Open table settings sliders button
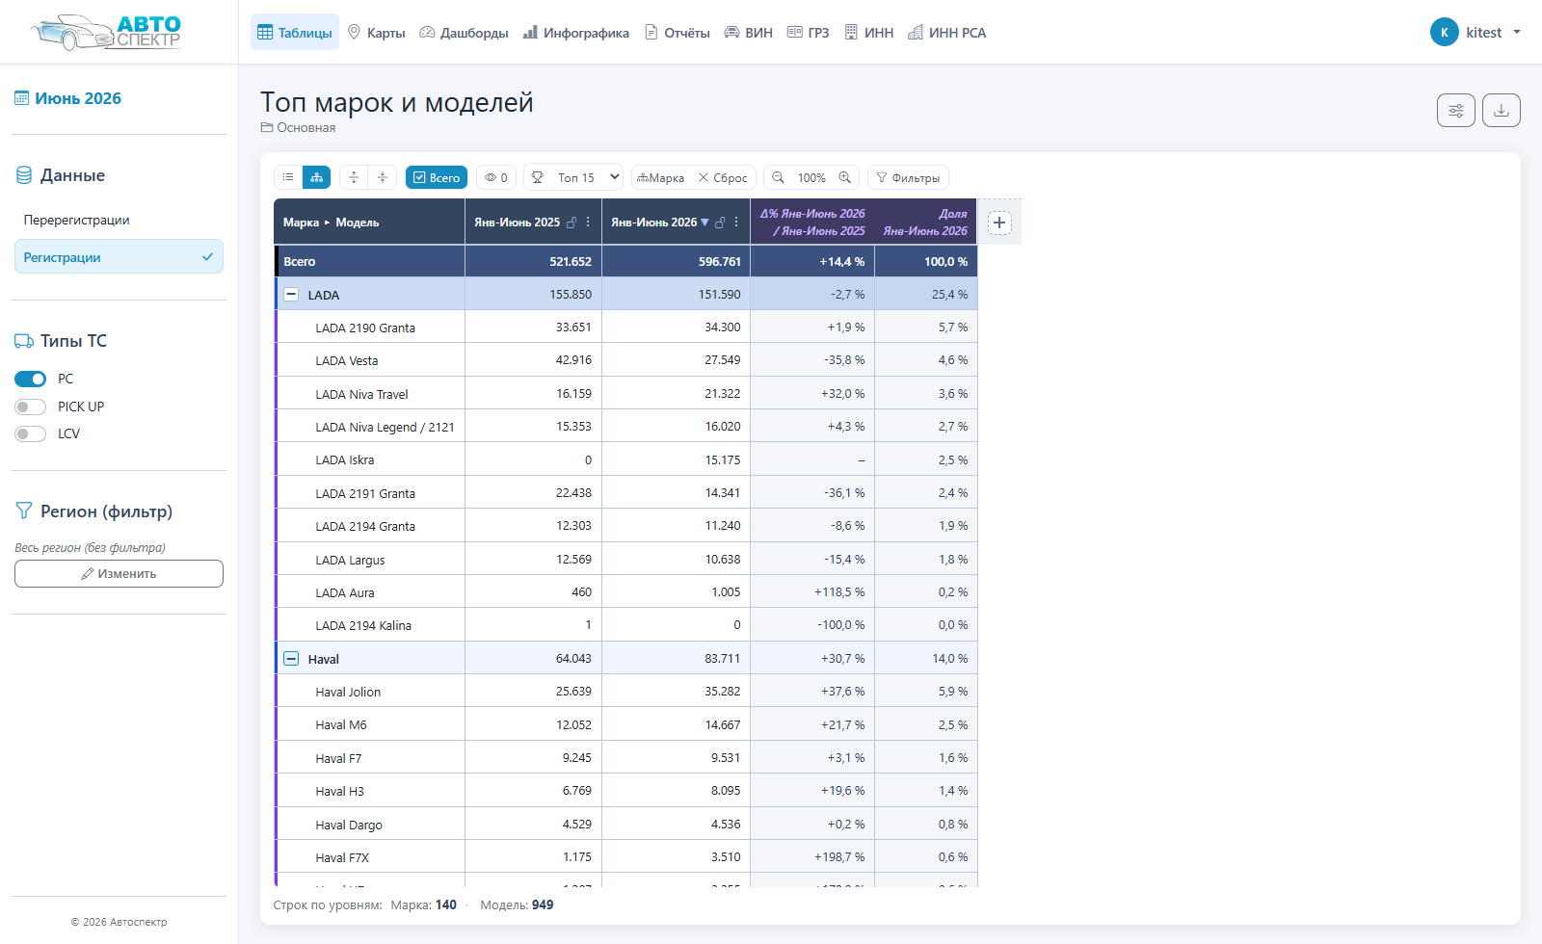This screenshot has height=944, width=1542. (1456, 111)
